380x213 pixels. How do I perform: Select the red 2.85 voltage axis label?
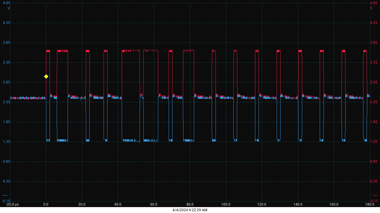coord(374,82)
